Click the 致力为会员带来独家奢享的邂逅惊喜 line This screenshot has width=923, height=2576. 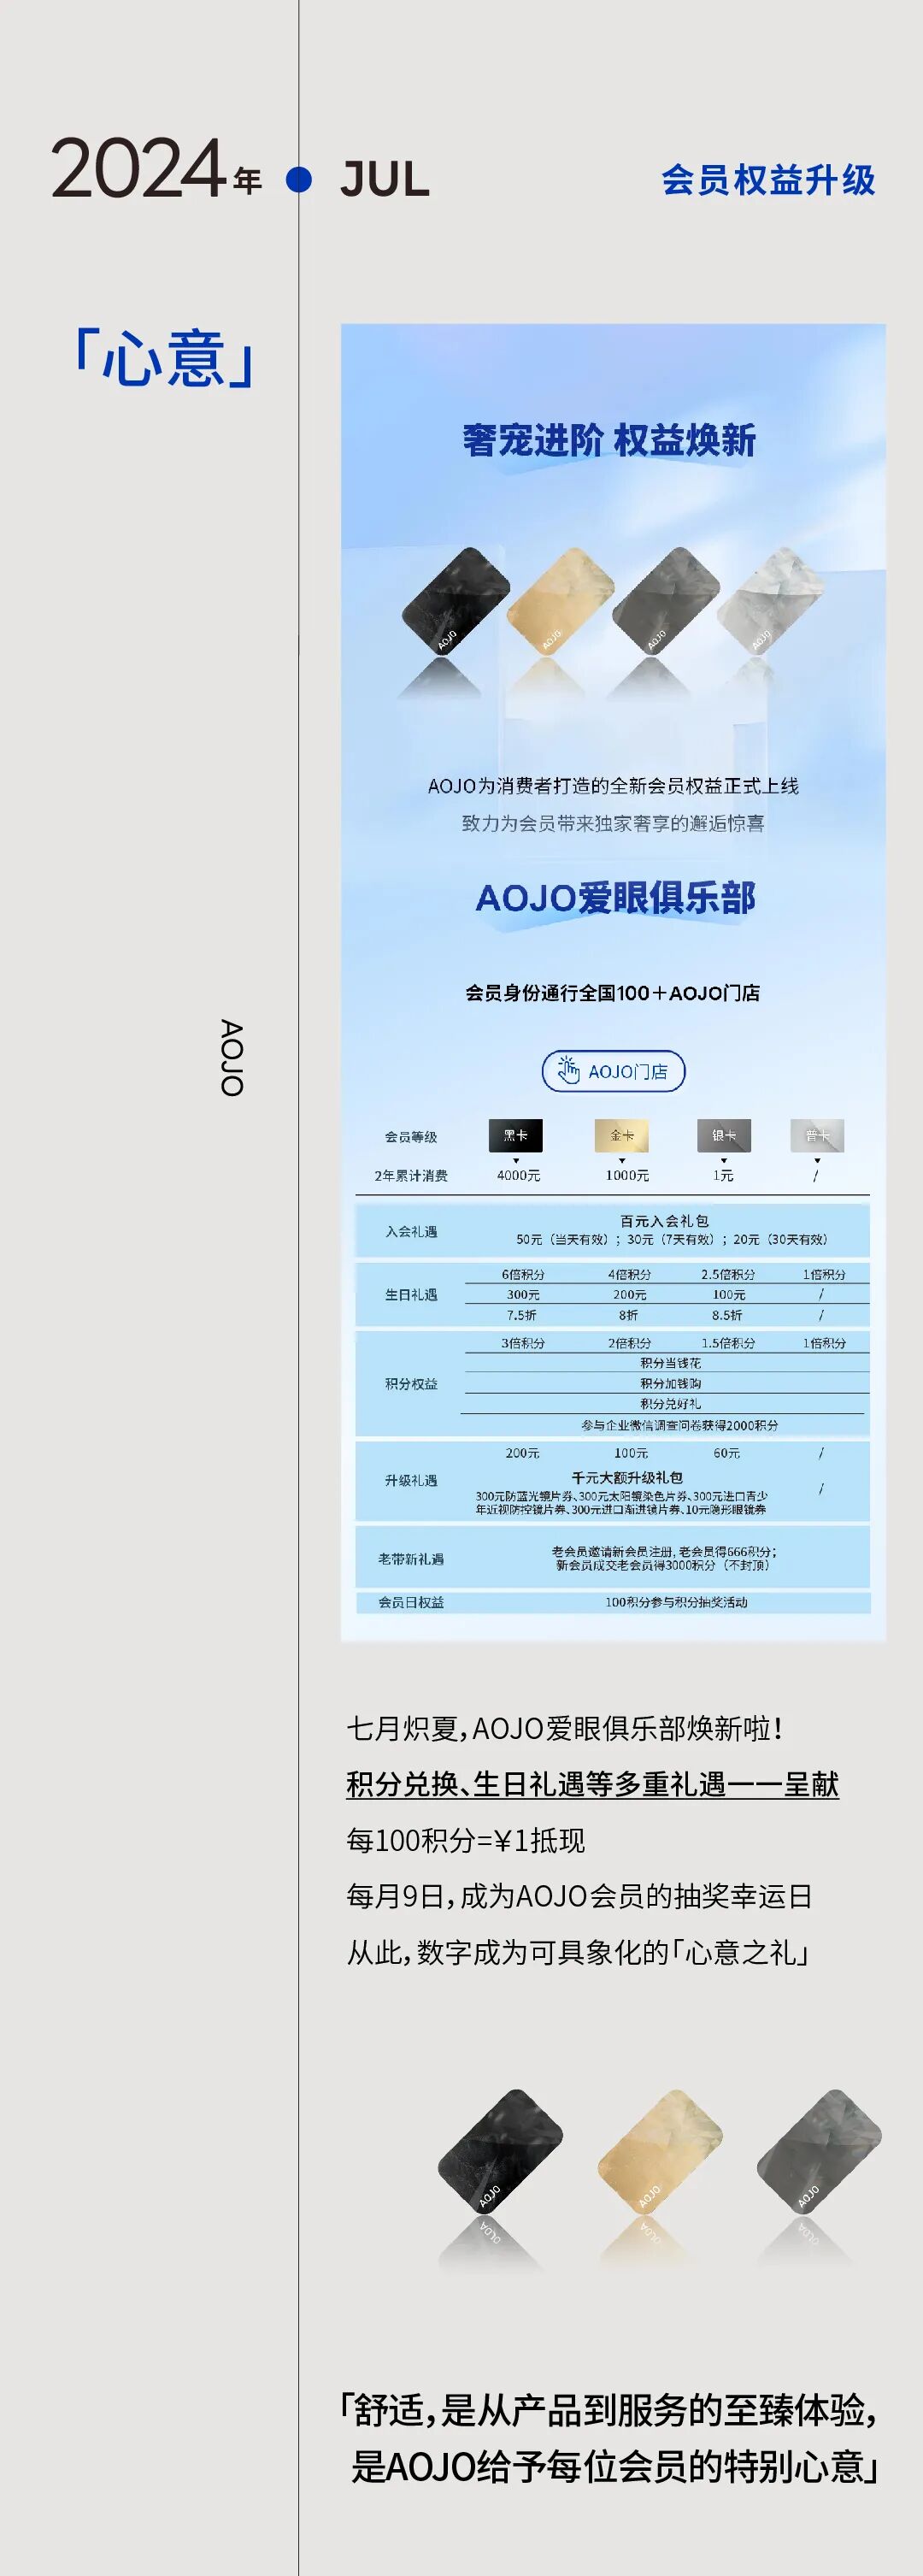point(613,823)
